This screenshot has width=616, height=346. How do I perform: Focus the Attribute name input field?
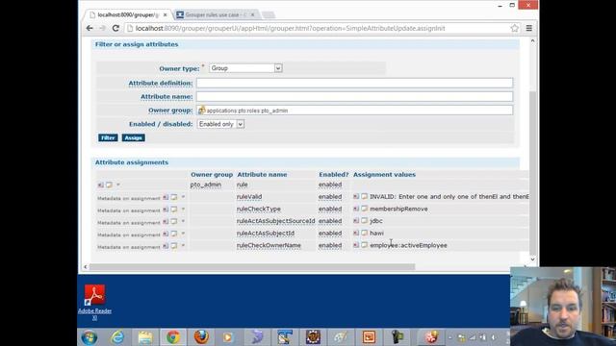[354, 96]
